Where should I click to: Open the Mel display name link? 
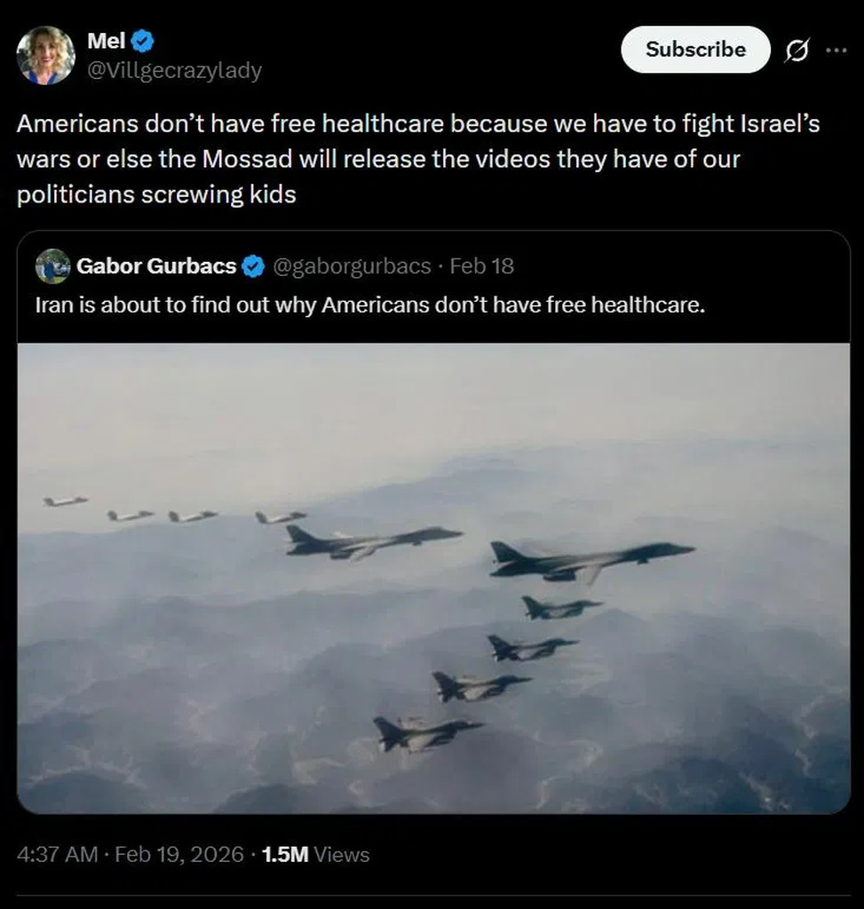[107, 41]
